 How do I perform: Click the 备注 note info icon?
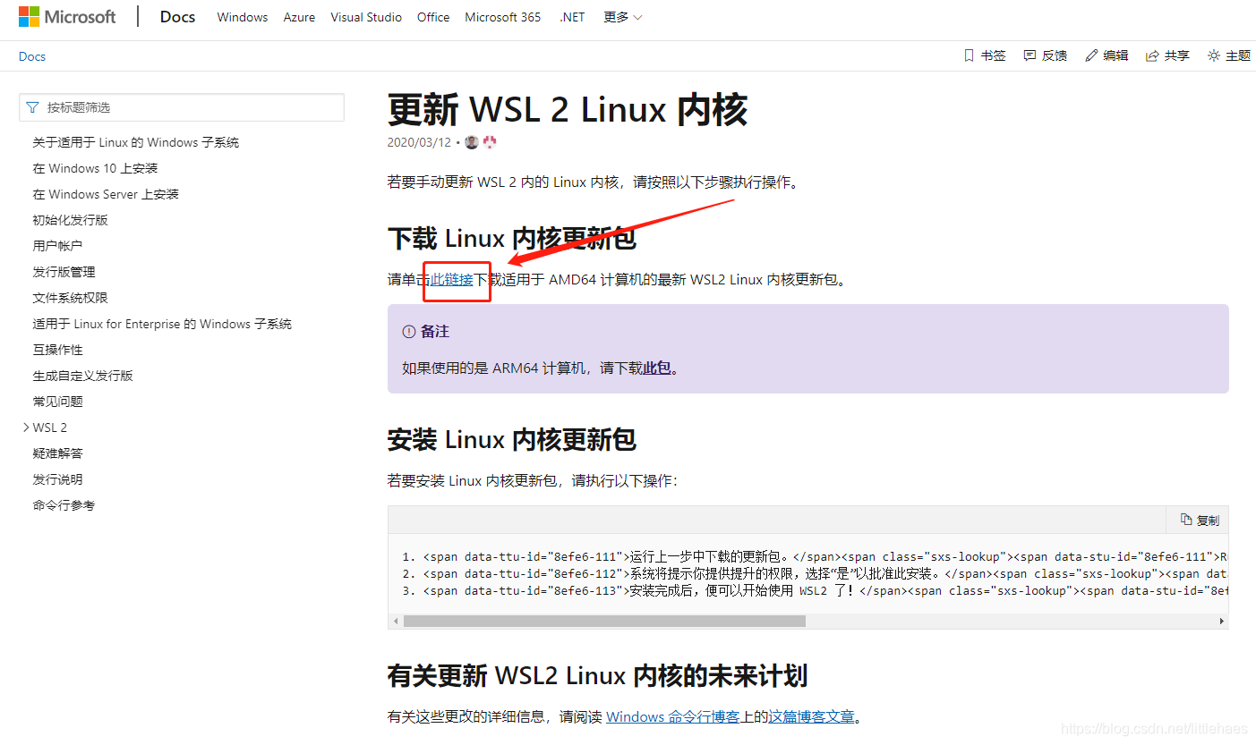(409, 332)
